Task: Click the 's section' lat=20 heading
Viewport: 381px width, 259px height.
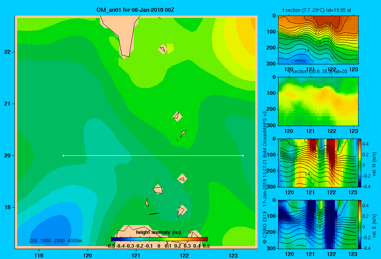Action: point(318,72)
